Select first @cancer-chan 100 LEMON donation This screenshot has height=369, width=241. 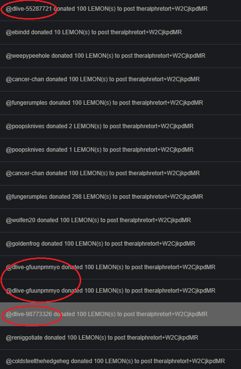[120, 80]
